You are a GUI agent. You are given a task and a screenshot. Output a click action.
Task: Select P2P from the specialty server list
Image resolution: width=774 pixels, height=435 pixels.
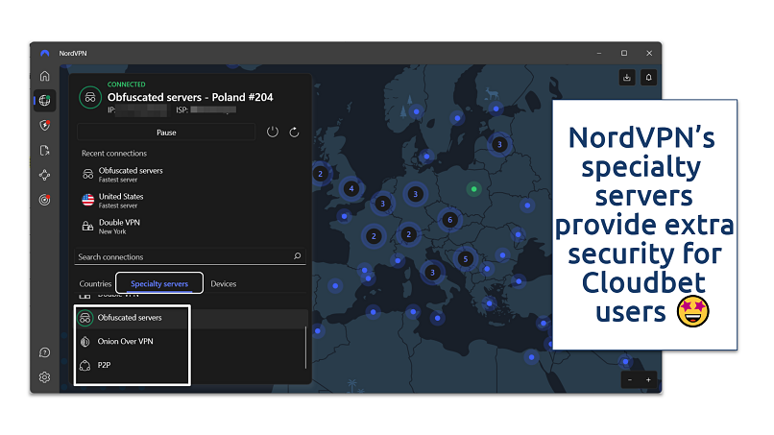[x=105, y=365]
